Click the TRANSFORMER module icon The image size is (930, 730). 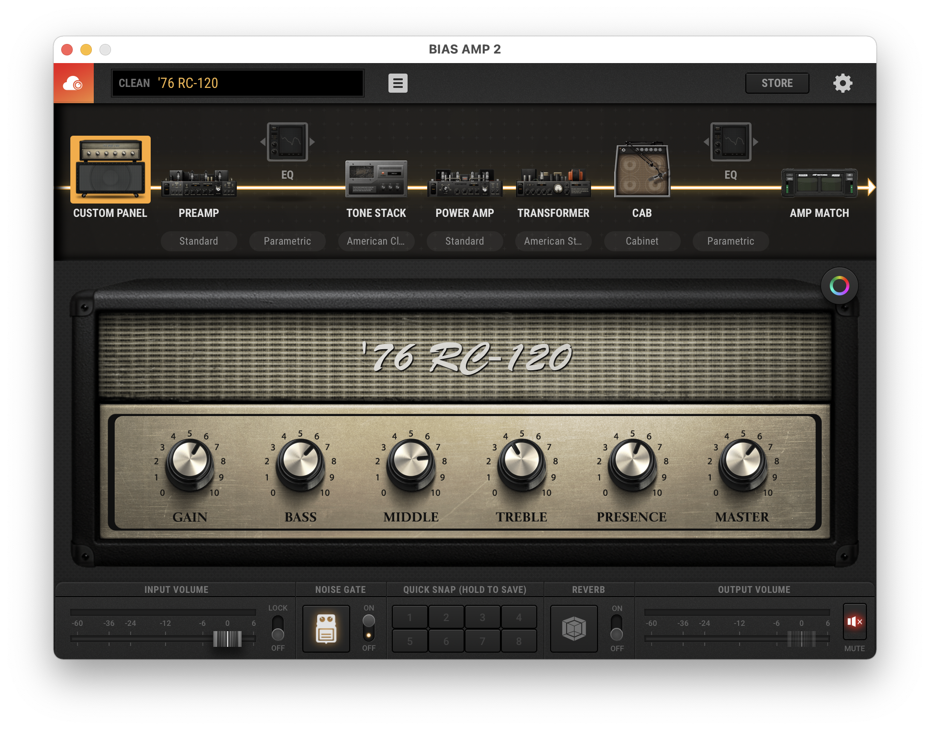coord(554,181)
